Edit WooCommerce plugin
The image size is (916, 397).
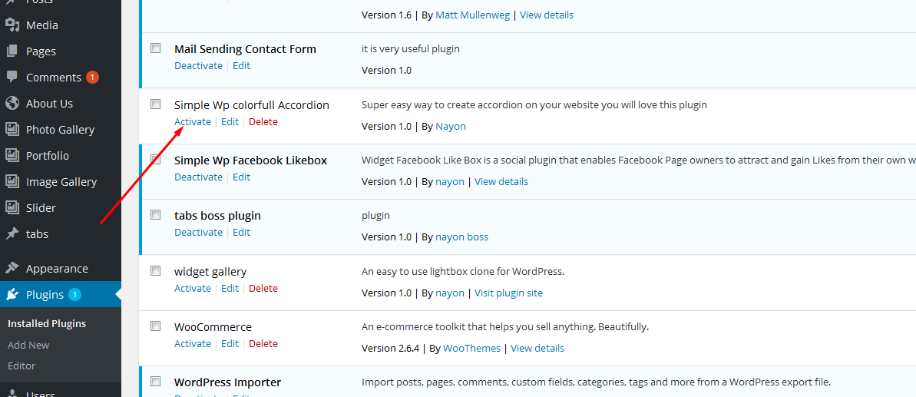coord(230,343)
